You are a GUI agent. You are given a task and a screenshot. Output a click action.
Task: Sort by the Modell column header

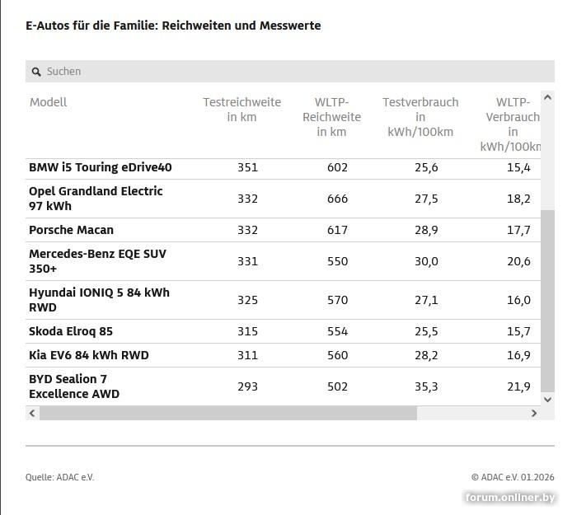coord(49,102)
